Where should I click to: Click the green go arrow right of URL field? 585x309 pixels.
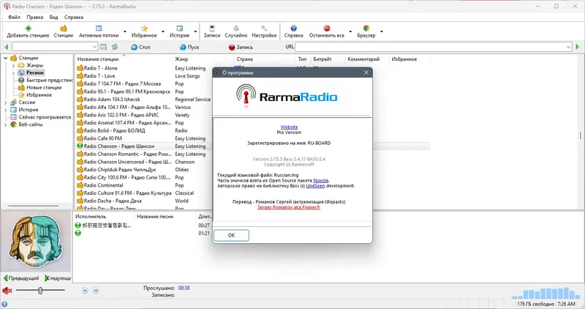578,47
